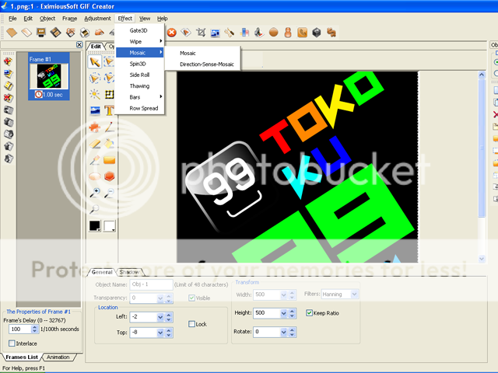
Task: Click the Height spinner arrows
Action: tap(293, 313)
